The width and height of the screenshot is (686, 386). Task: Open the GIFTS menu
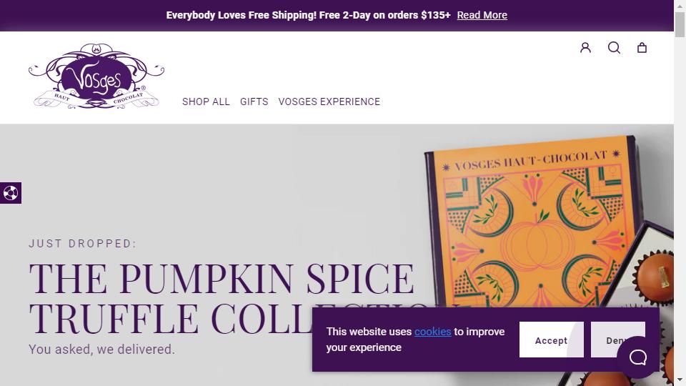254,102
